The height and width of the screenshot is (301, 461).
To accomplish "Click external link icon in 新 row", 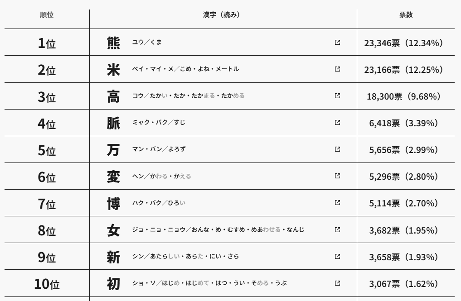I will pos(337,256).
